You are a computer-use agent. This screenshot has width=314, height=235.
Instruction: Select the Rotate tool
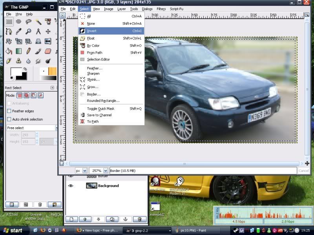[9, 42]
